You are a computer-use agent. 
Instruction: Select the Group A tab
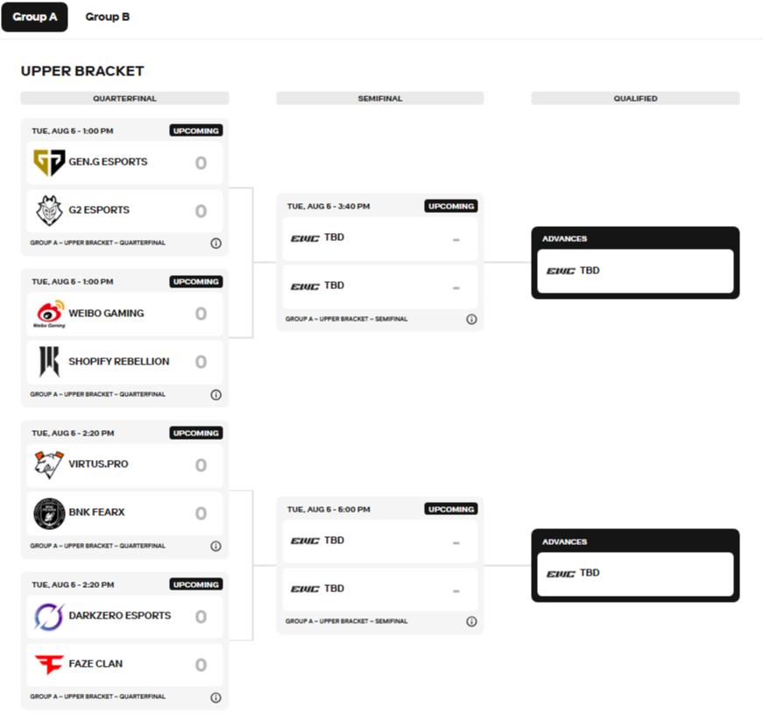35,17
